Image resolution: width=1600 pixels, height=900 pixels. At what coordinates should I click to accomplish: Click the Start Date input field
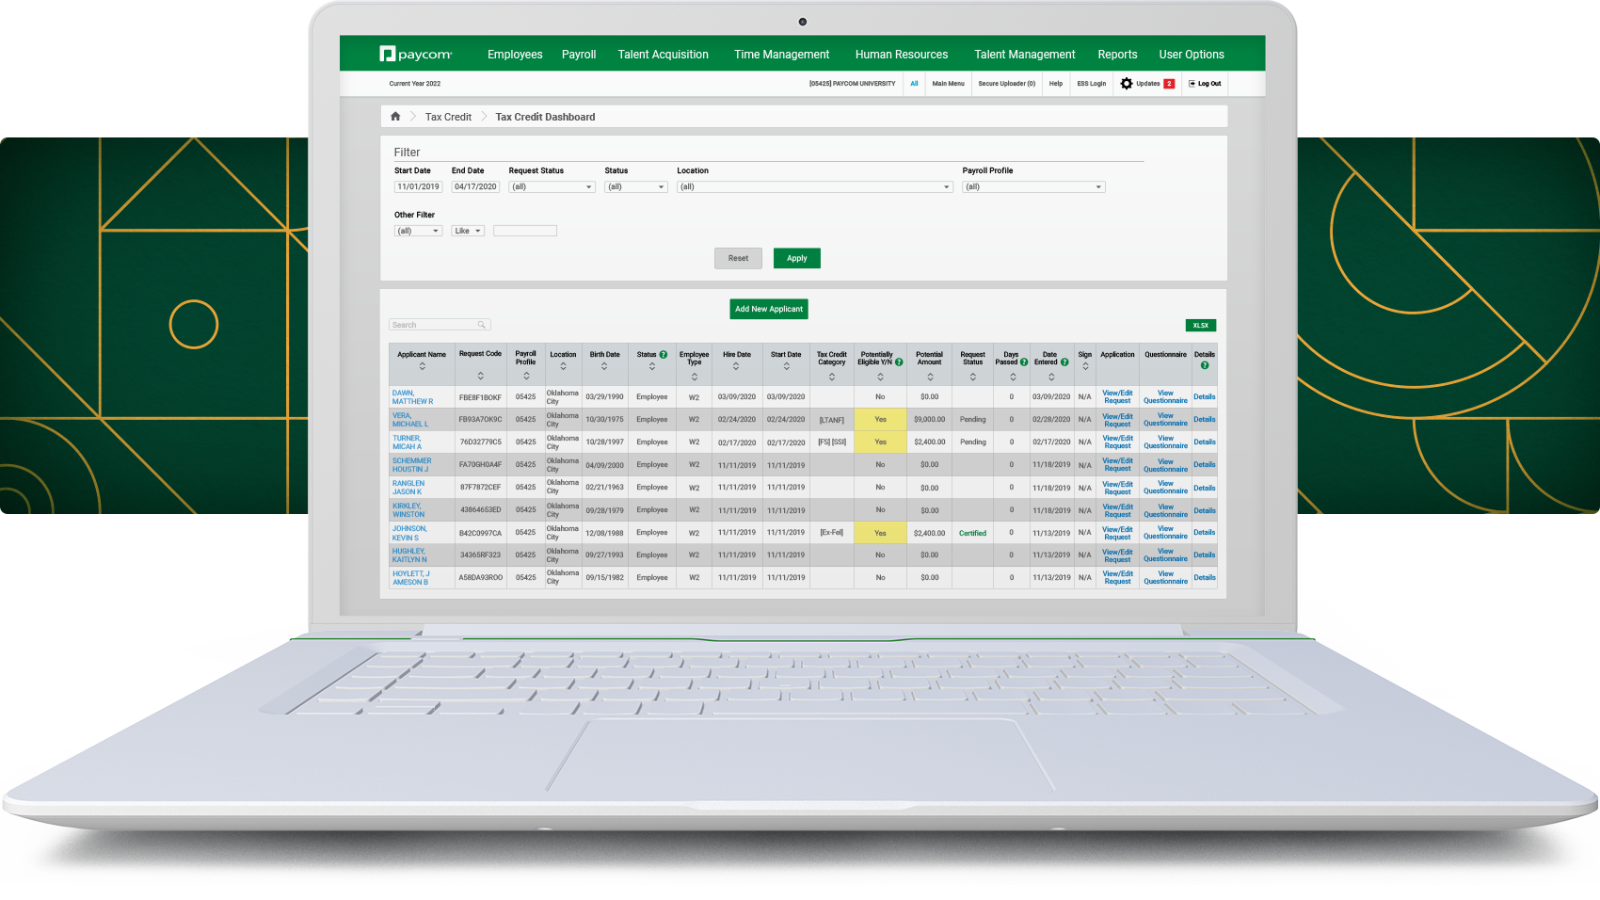tap(418, 187)
